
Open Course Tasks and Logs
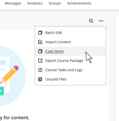70,70
